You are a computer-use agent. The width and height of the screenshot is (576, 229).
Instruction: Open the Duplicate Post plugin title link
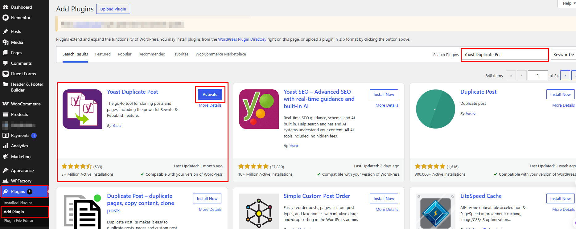click(478, 92)
